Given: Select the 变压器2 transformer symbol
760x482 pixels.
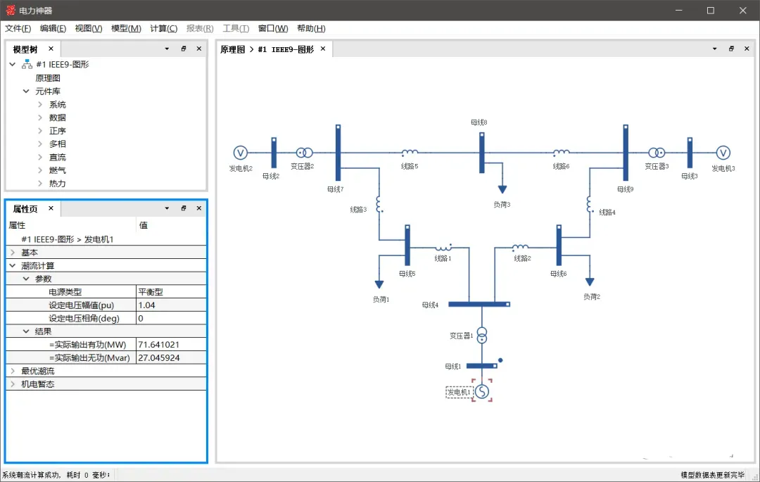Looking at the screenshot, I should 305,153.
